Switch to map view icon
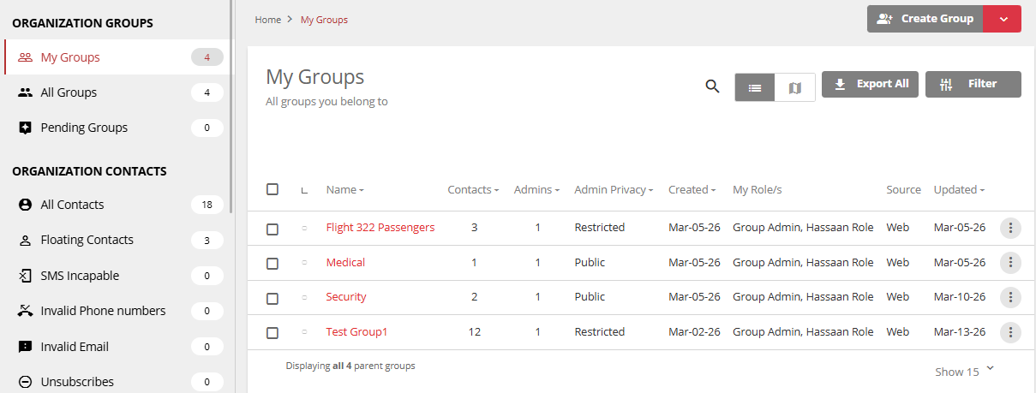Screen dimensions: 1036x393 pos(794,87)
